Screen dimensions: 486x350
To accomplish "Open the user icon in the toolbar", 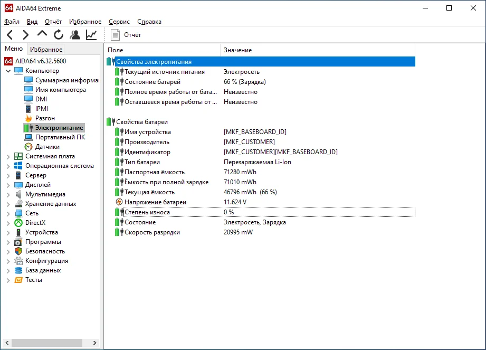I will pos(75,35).
